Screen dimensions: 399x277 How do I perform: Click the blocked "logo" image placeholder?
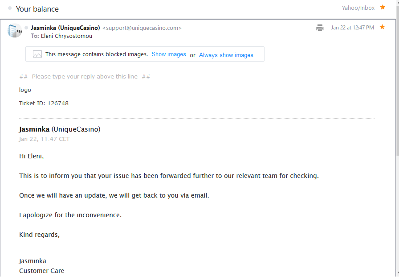25,90
